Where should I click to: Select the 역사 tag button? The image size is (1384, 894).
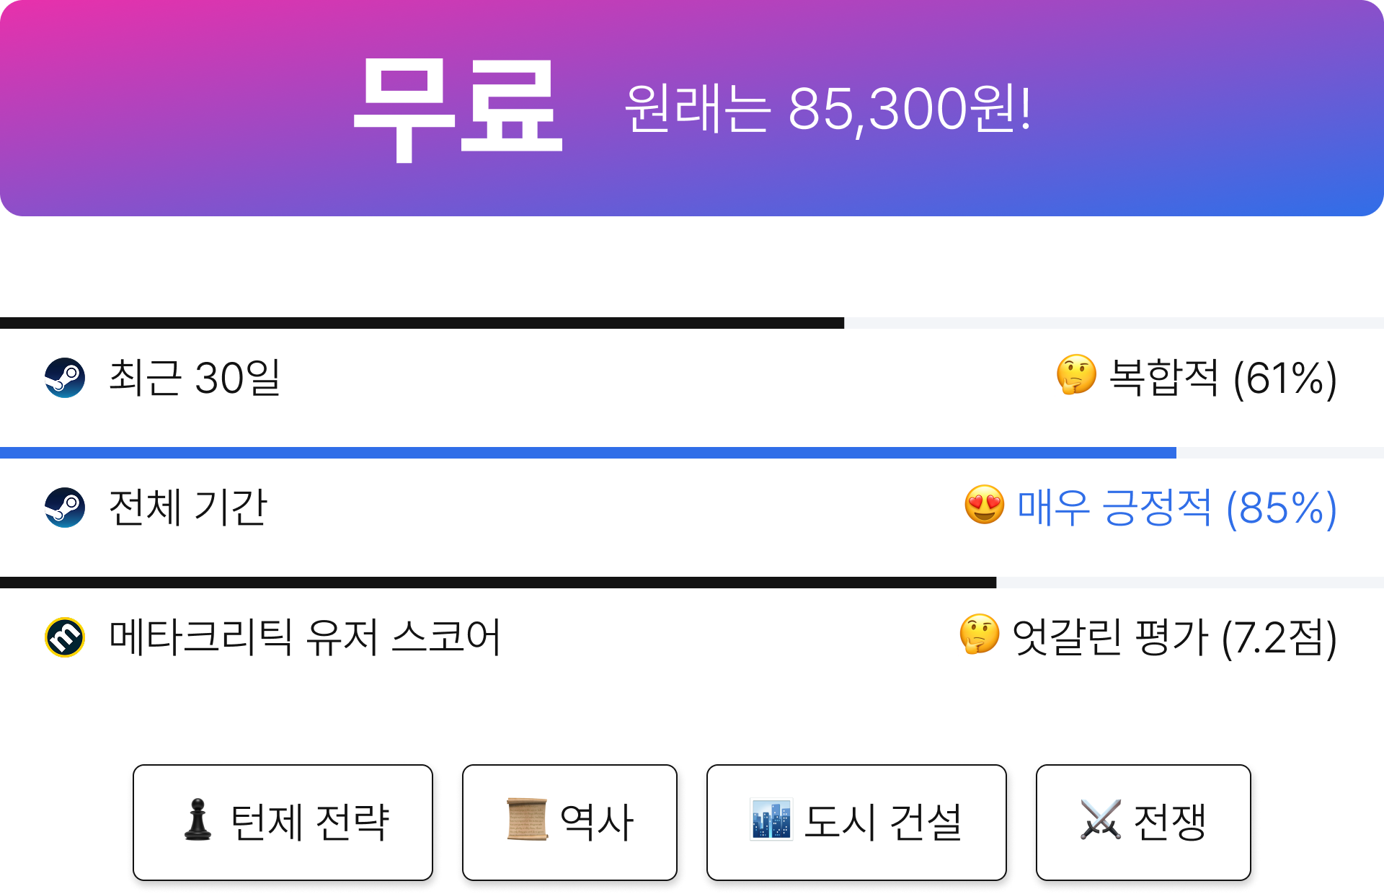click(569, 823)
